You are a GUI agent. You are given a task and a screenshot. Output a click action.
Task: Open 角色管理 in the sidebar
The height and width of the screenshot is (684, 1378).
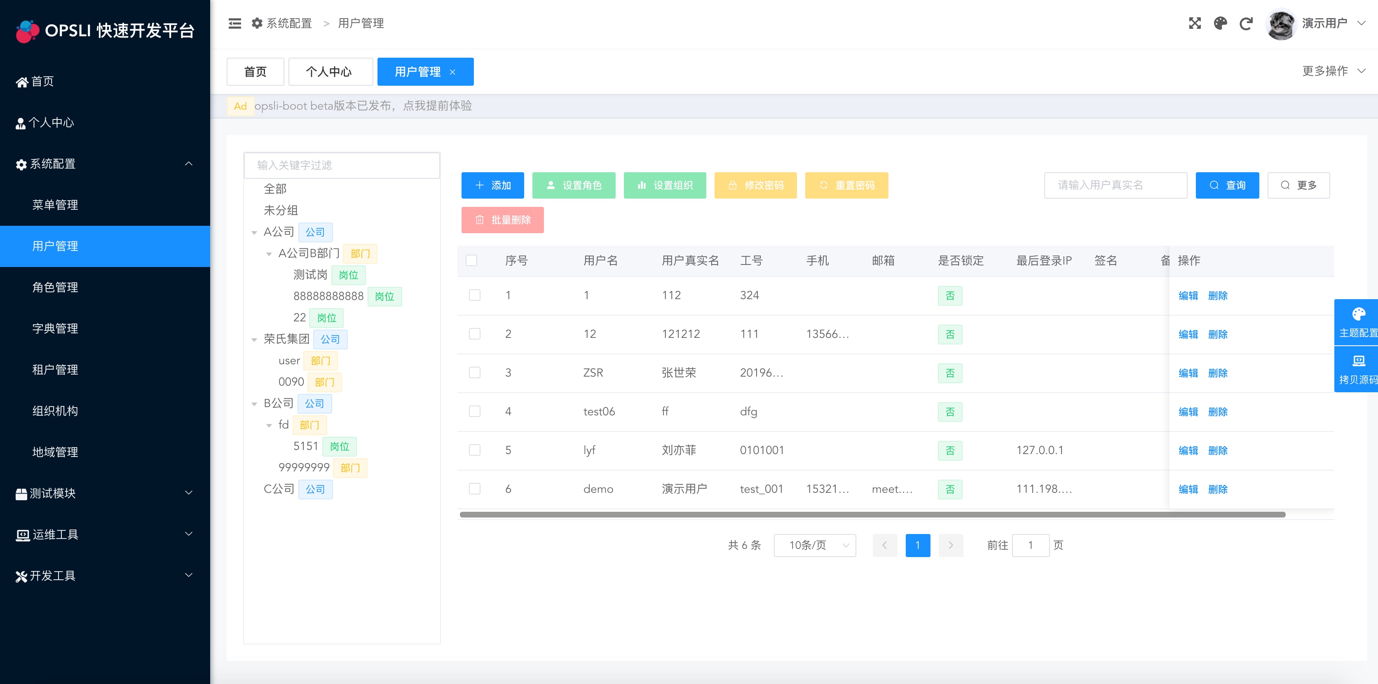click(x=55, y=287)
